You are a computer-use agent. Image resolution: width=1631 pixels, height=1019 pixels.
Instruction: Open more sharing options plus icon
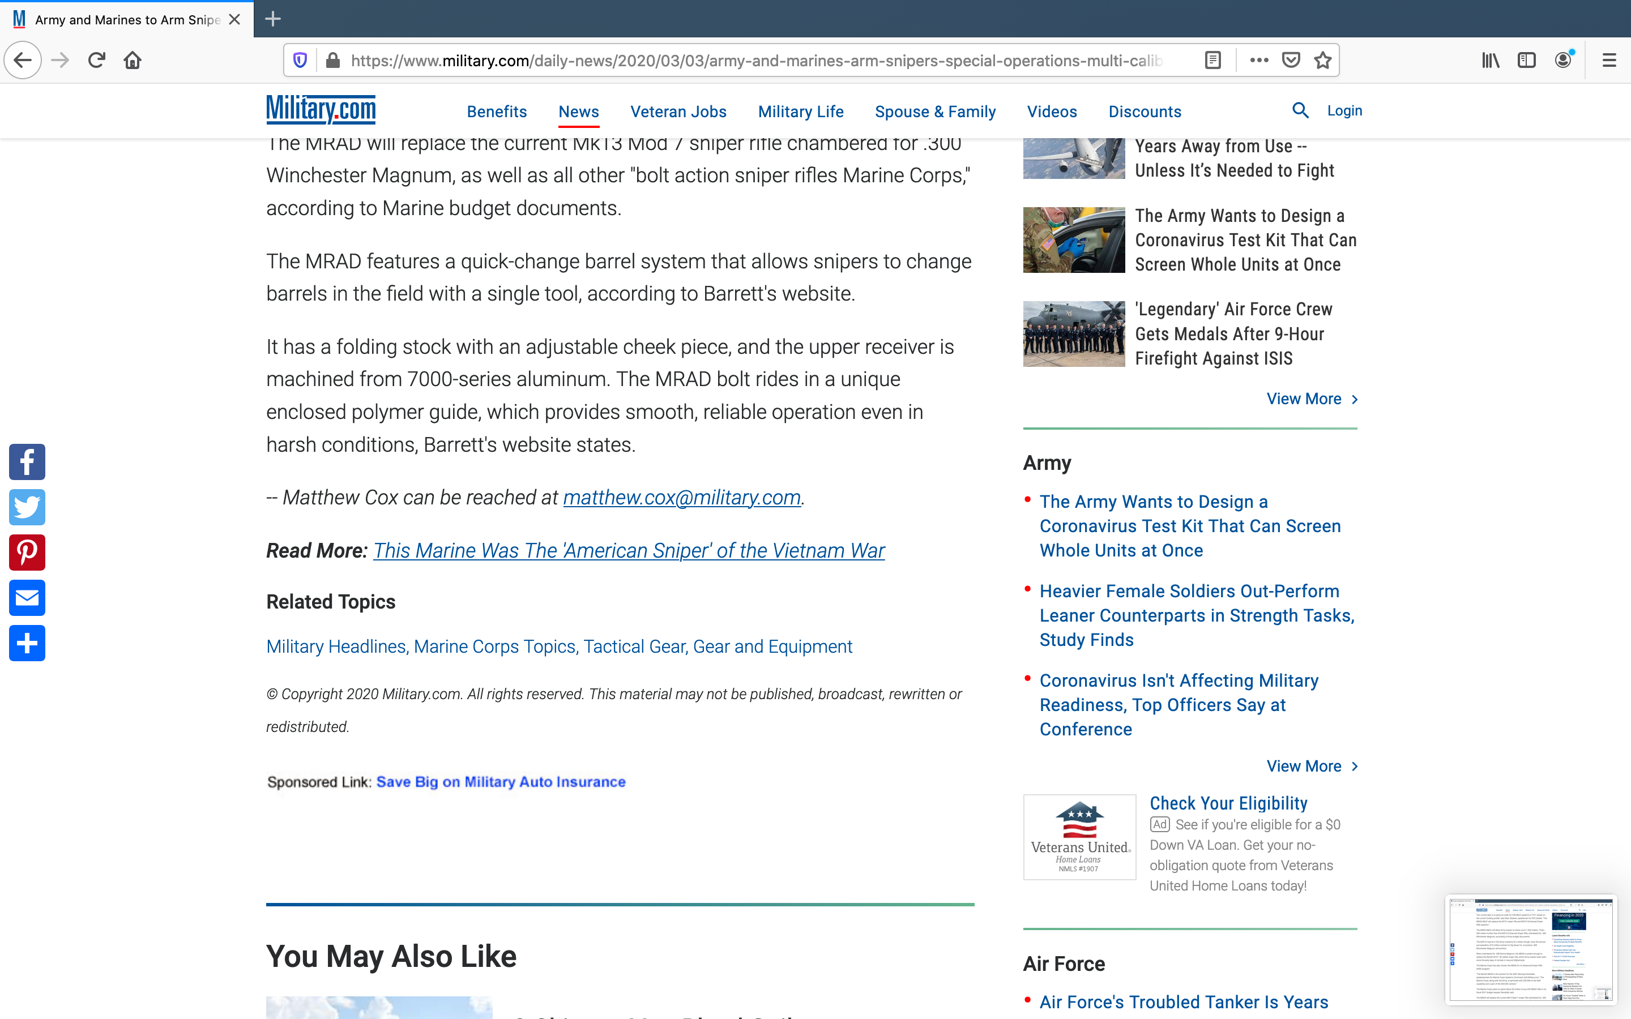point(27,643)
